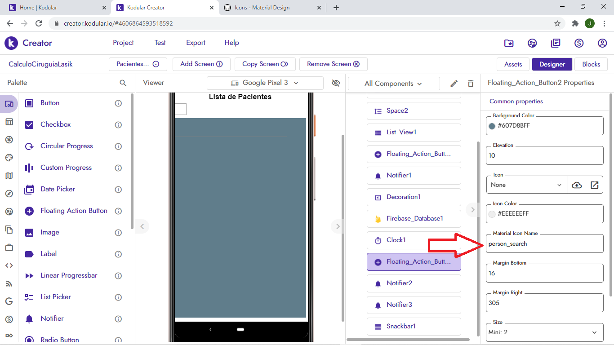Image resolution: width=614 pixels, height=345 pixels.
Task: Click info icon next to Date Picker
Action: point(119,190)
